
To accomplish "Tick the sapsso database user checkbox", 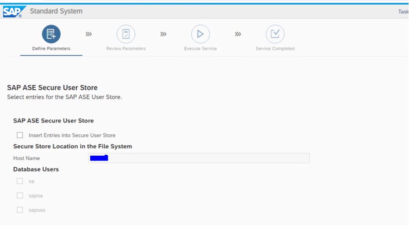I will [x=20, y=210].
